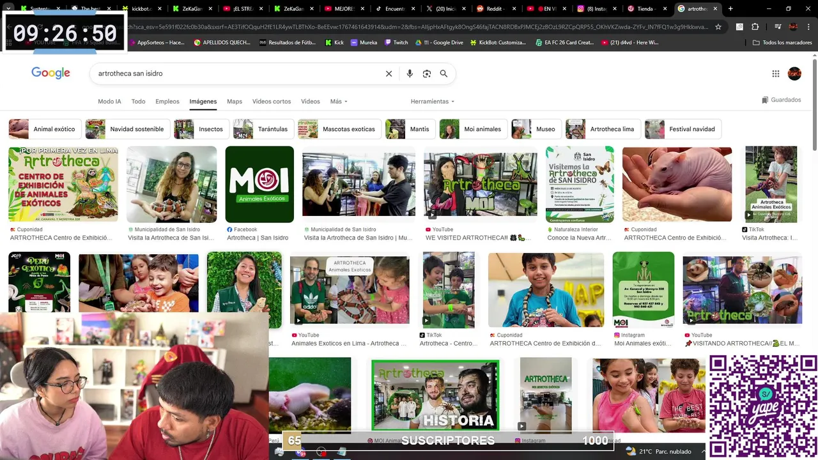This screenshot has width=818, height=460.
Task: Switch to the Empleos tab
Action: pos(167,102)
